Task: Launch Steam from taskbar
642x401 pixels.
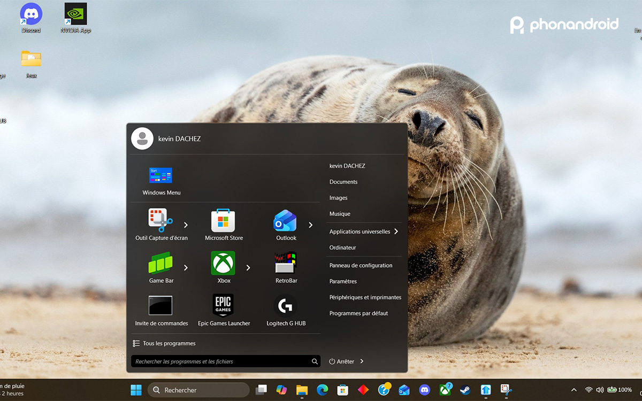Action: pos(465,390)
